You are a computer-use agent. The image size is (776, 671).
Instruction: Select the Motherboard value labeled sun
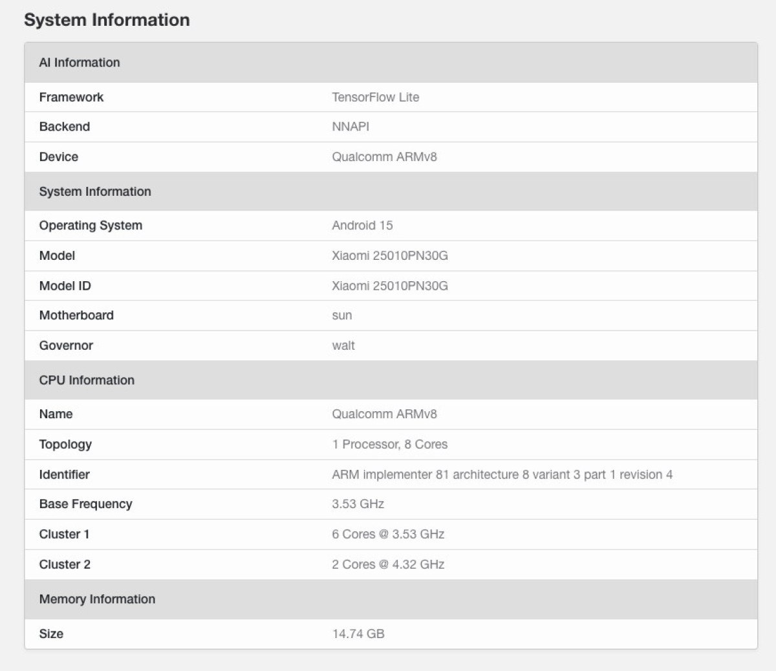pos(341,315)
